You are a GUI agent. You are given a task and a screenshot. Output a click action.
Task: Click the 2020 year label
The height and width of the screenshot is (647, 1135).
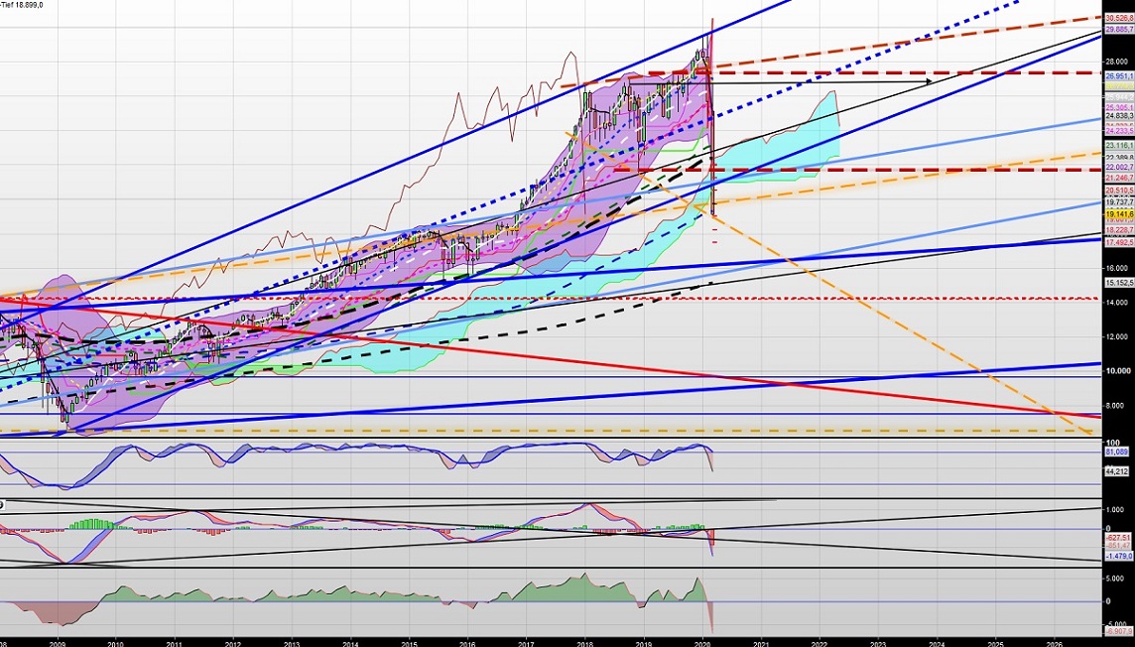pos(702,643)
